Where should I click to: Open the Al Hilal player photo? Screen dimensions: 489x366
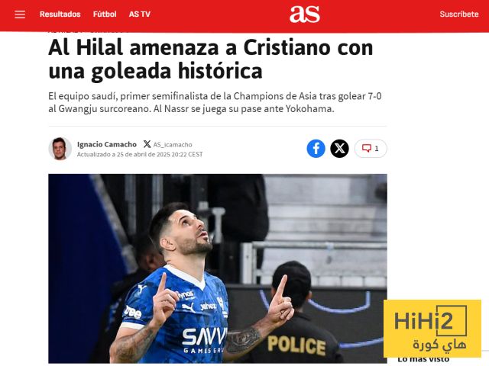click(x=218, y=268)
